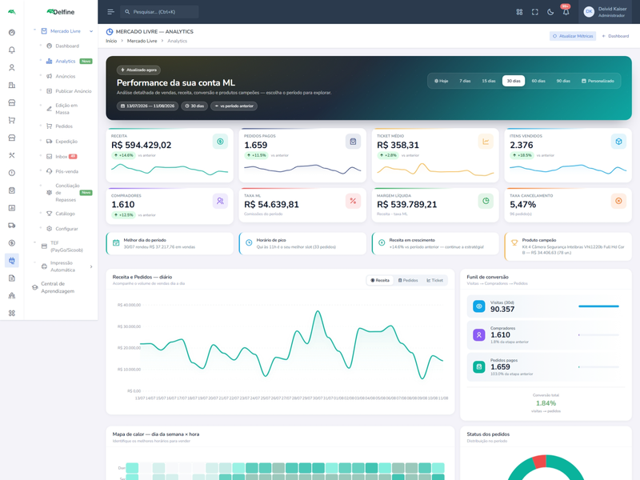
Task: Open shopping cart icon in left rail
Action: point(12,120)
